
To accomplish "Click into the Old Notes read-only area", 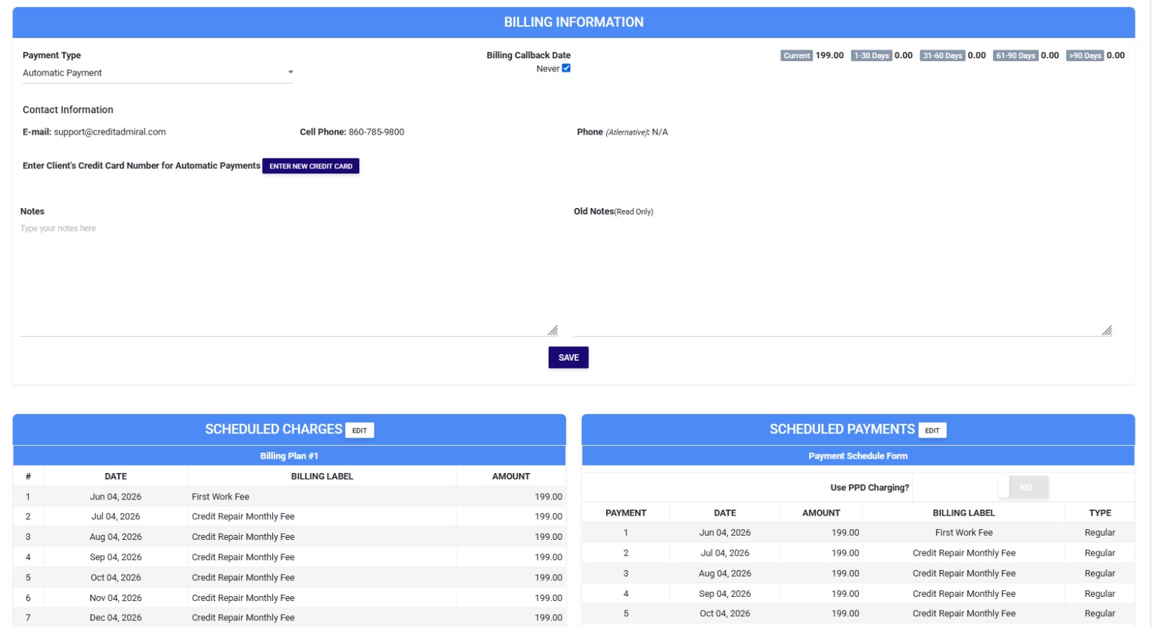I will [843, 279].
